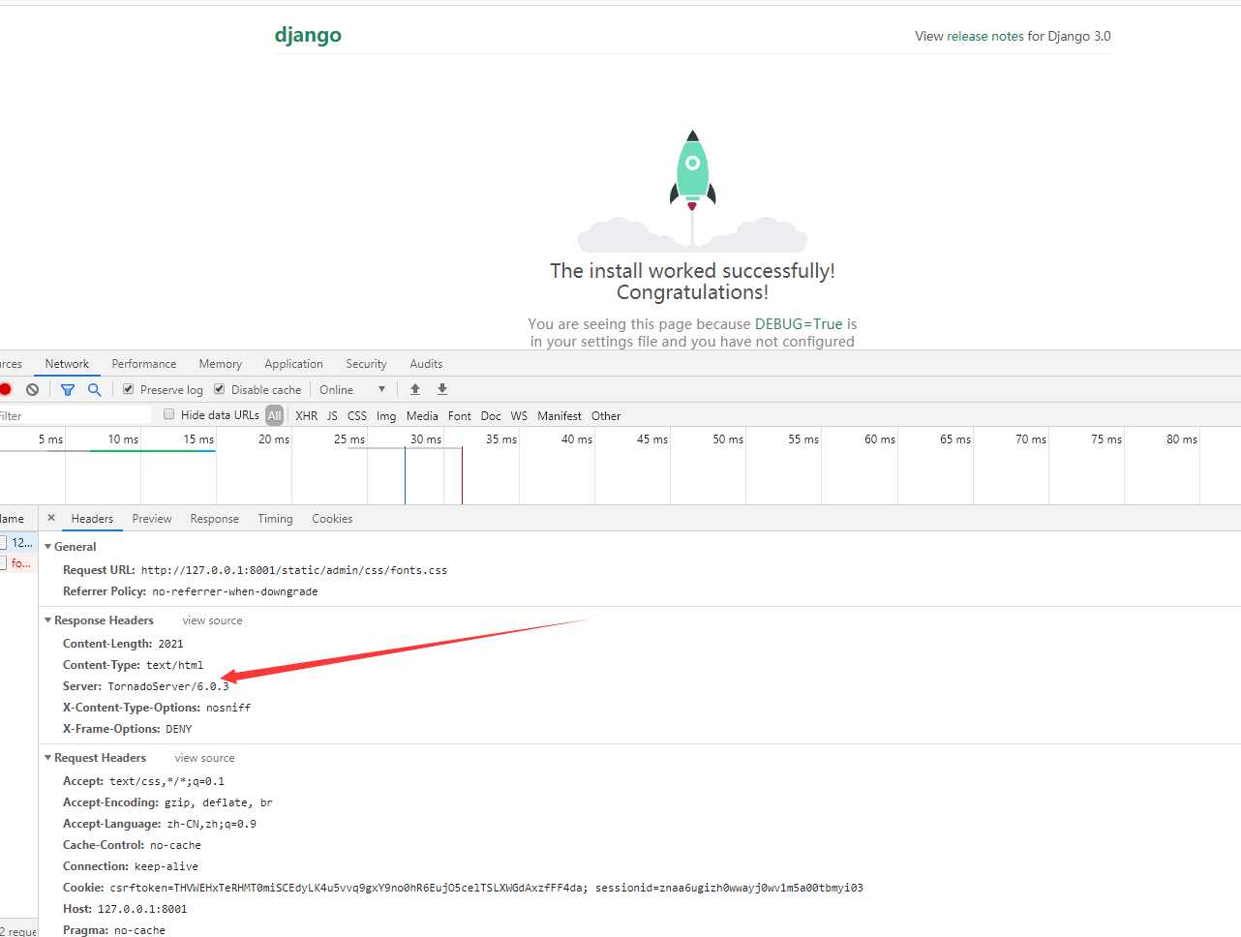Open the Audits panel tab
This screenshot has width=1241, height=937.
pos(426,364)
